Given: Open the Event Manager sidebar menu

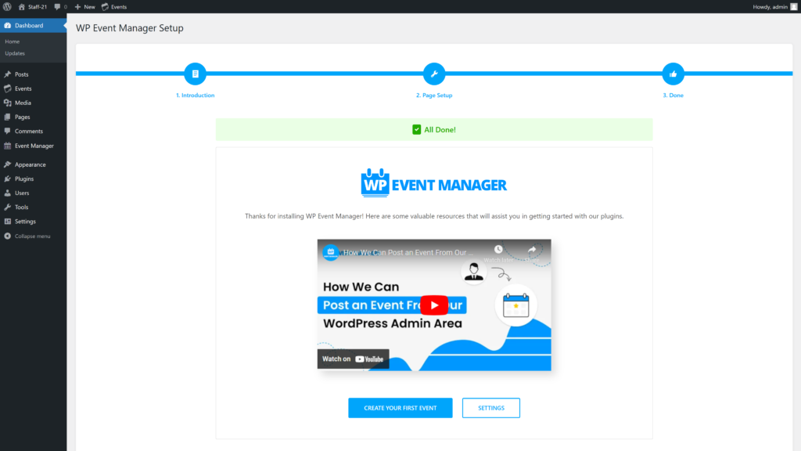Looking at the screenshot, I should click(34, 146).
